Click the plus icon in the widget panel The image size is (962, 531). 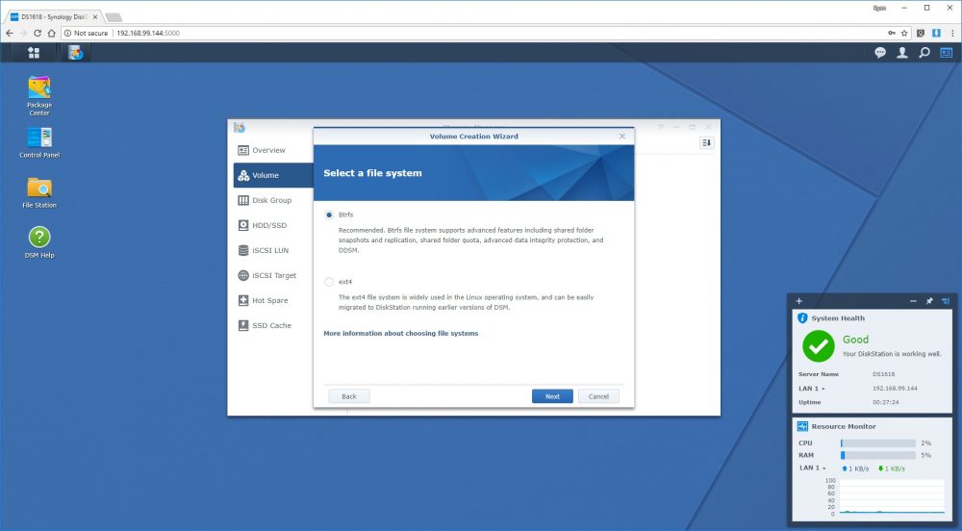click(798, 301)
